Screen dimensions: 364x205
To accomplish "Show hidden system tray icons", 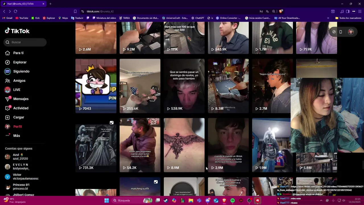I will coord(321,200).
